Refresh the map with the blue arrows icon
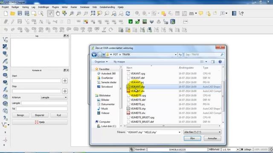Viewport: 273px width, 153px height. pos(128,13)
